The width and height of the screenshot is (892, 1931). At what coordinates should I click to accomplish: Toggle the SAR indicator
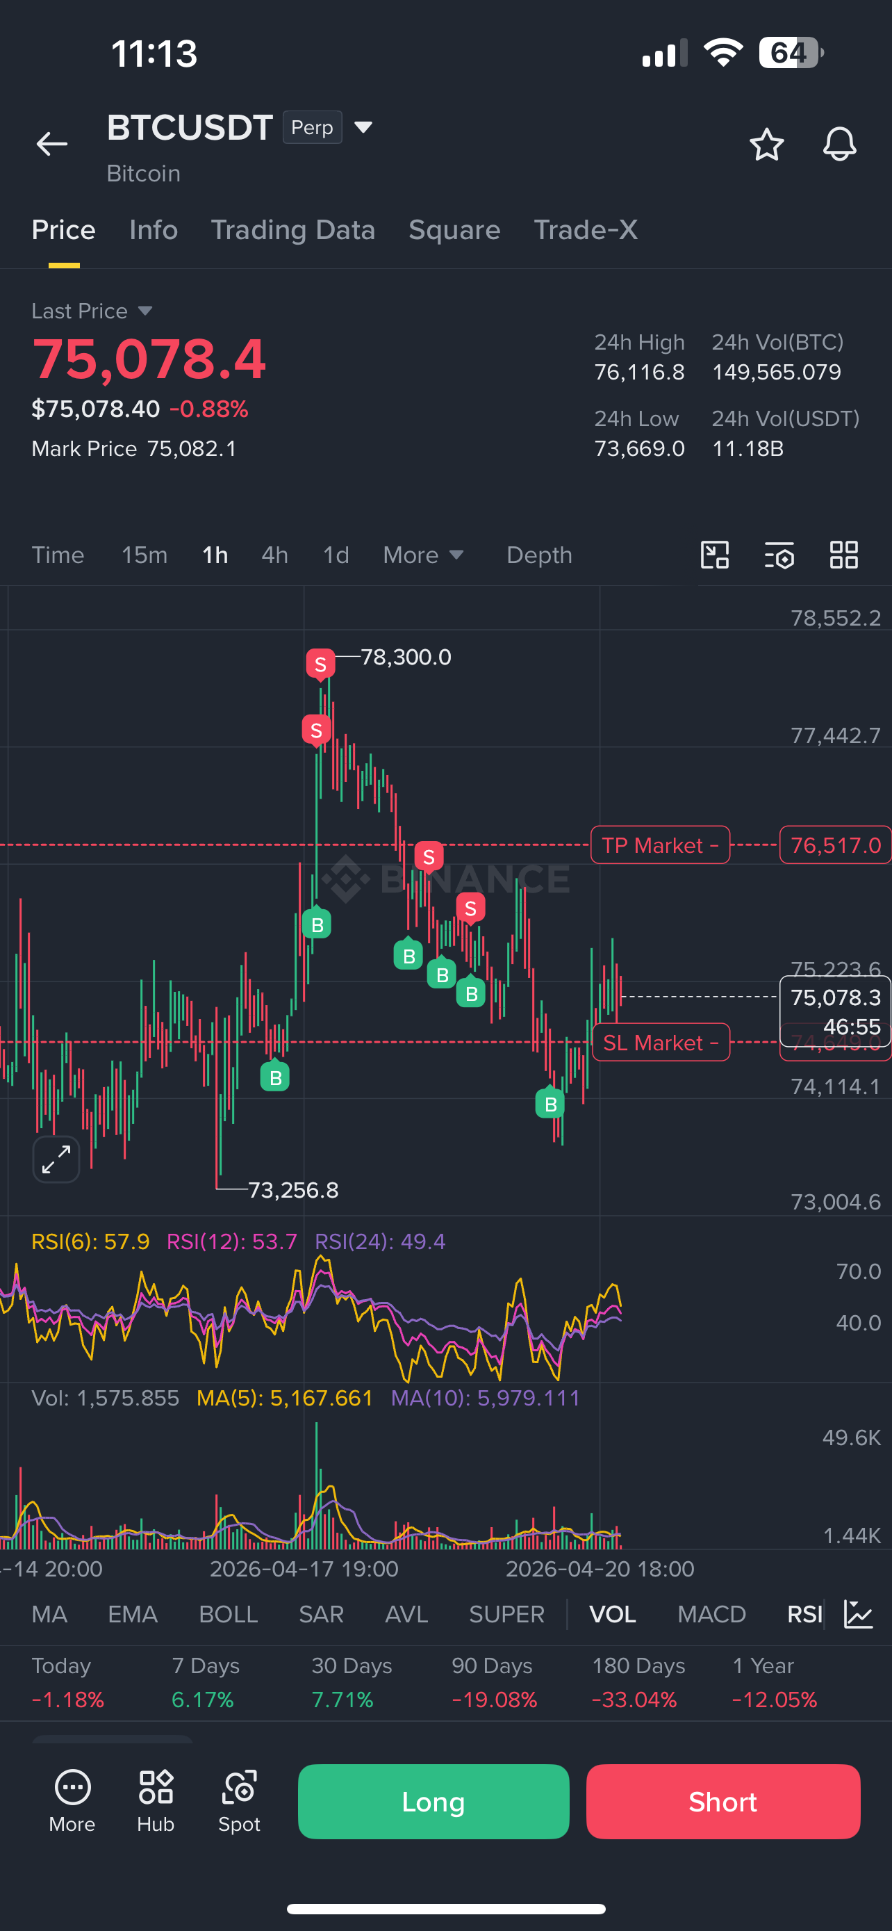(321, 1614)
